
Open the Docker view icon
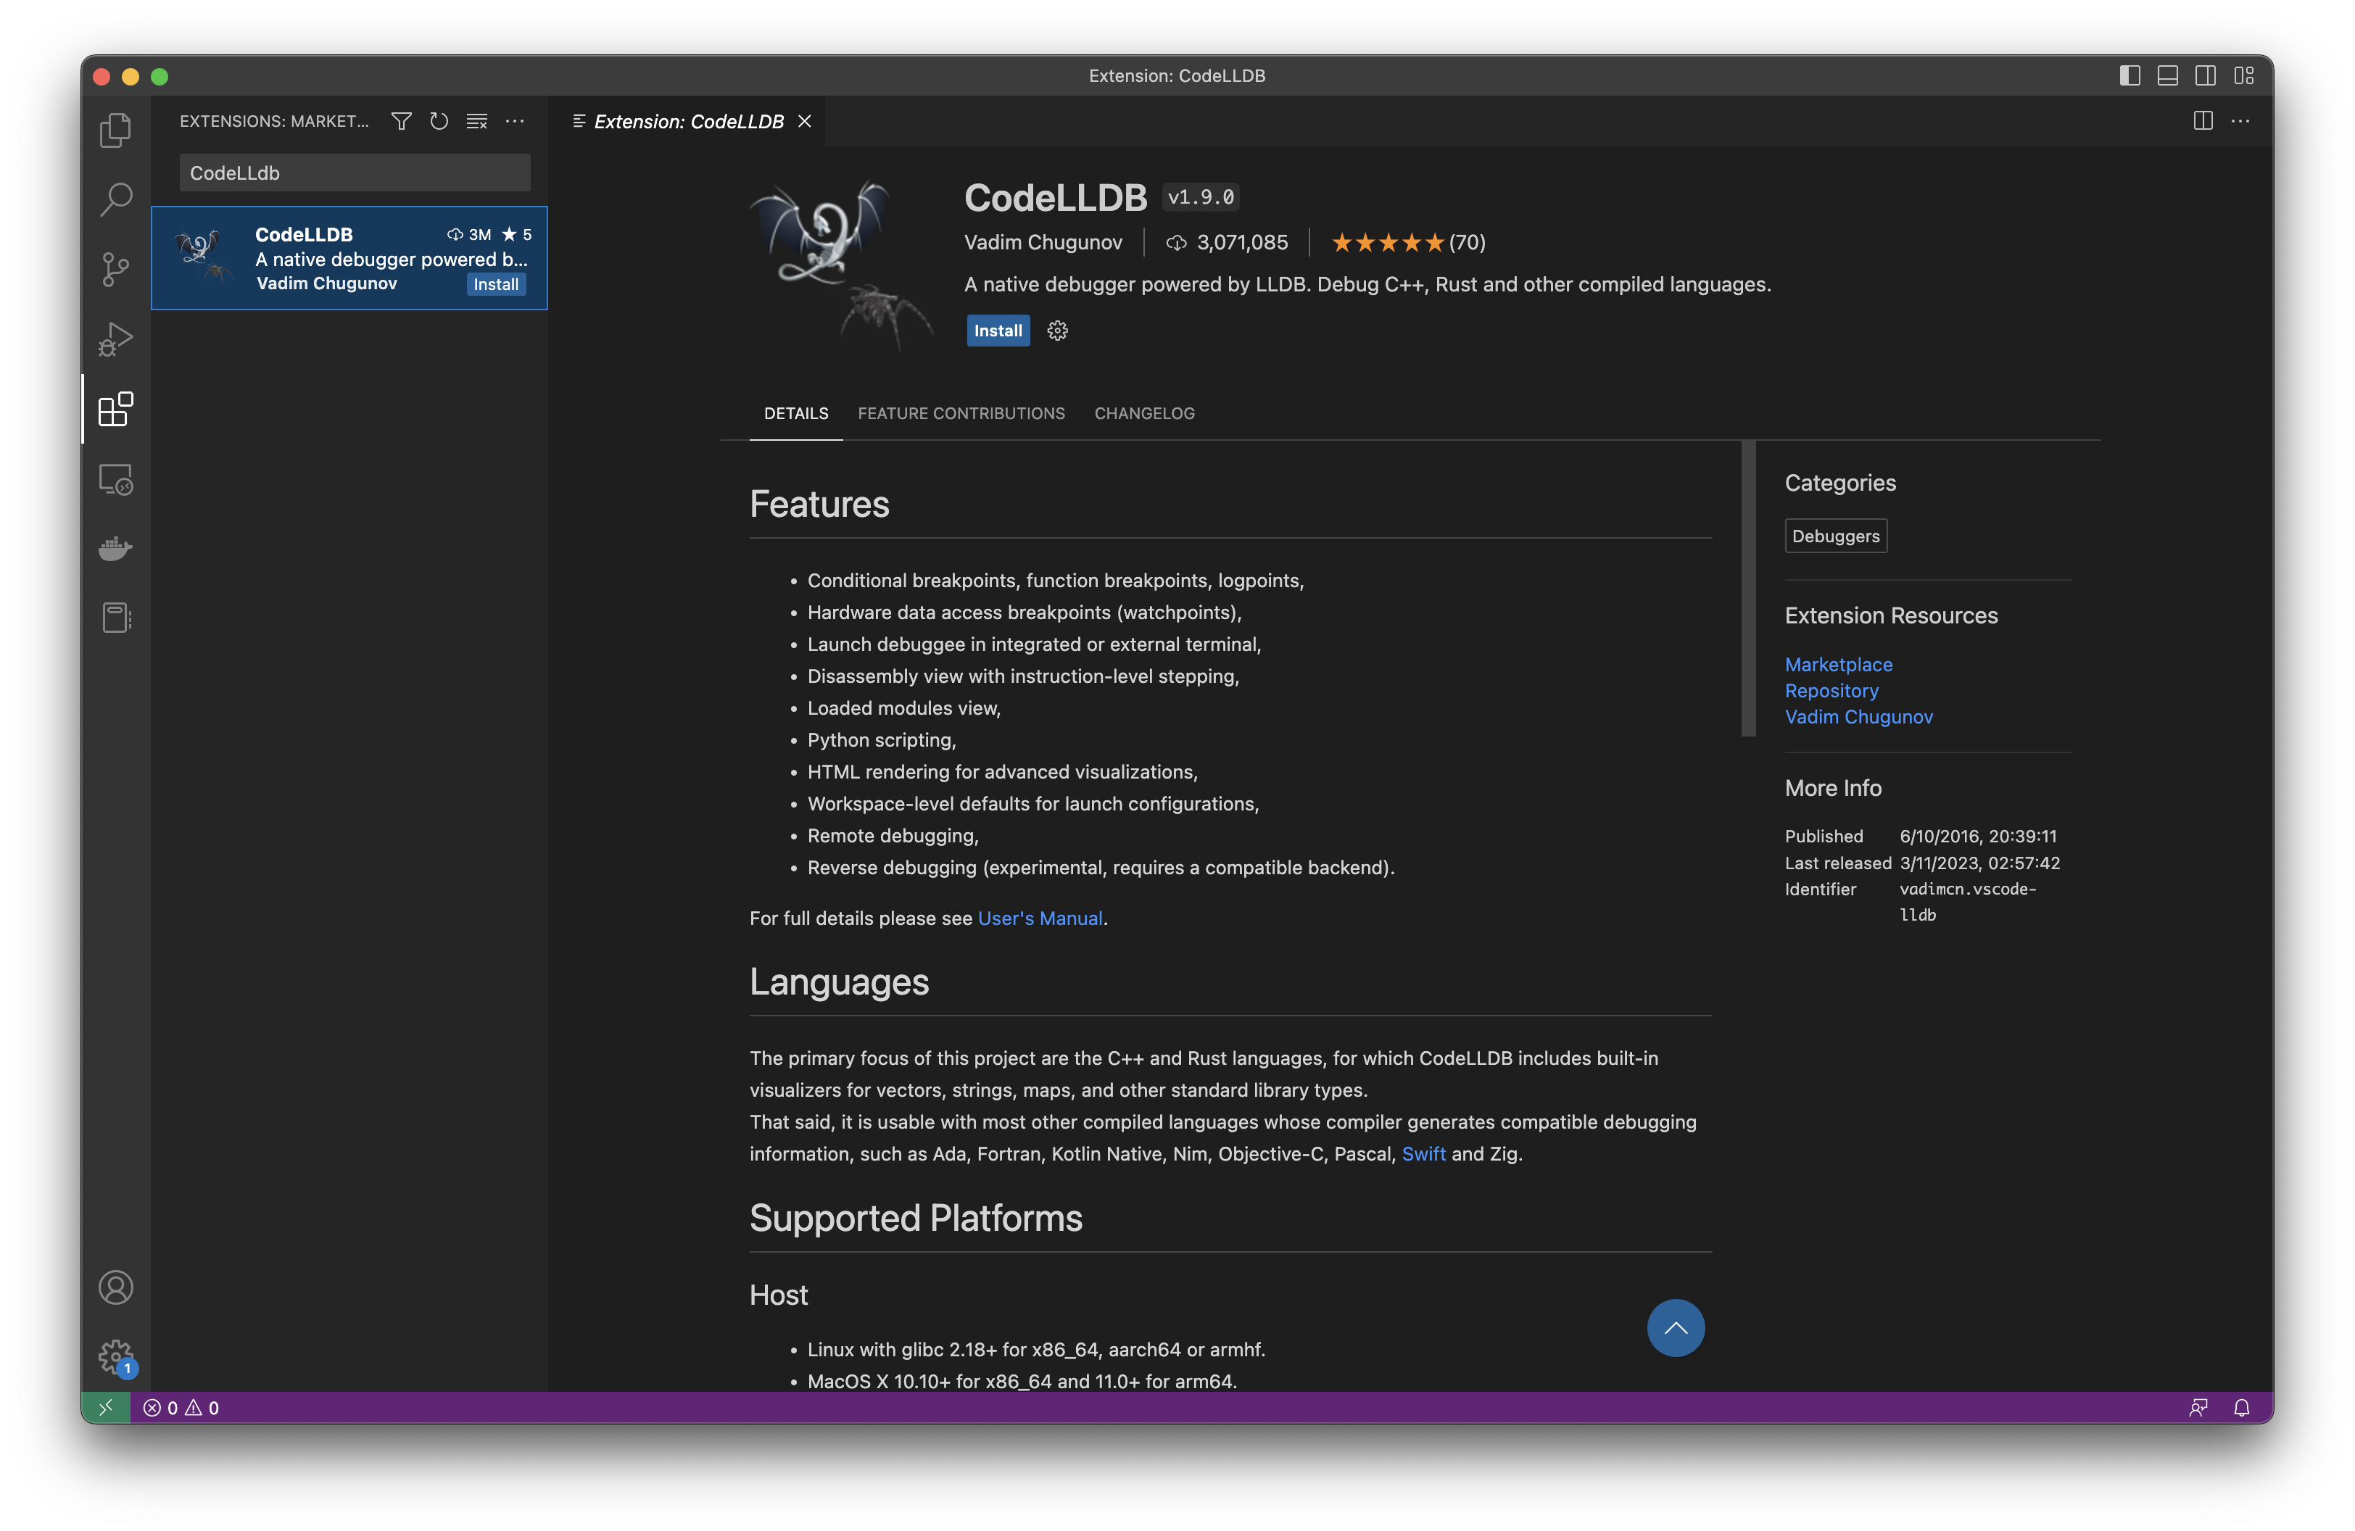coord(116,548)
